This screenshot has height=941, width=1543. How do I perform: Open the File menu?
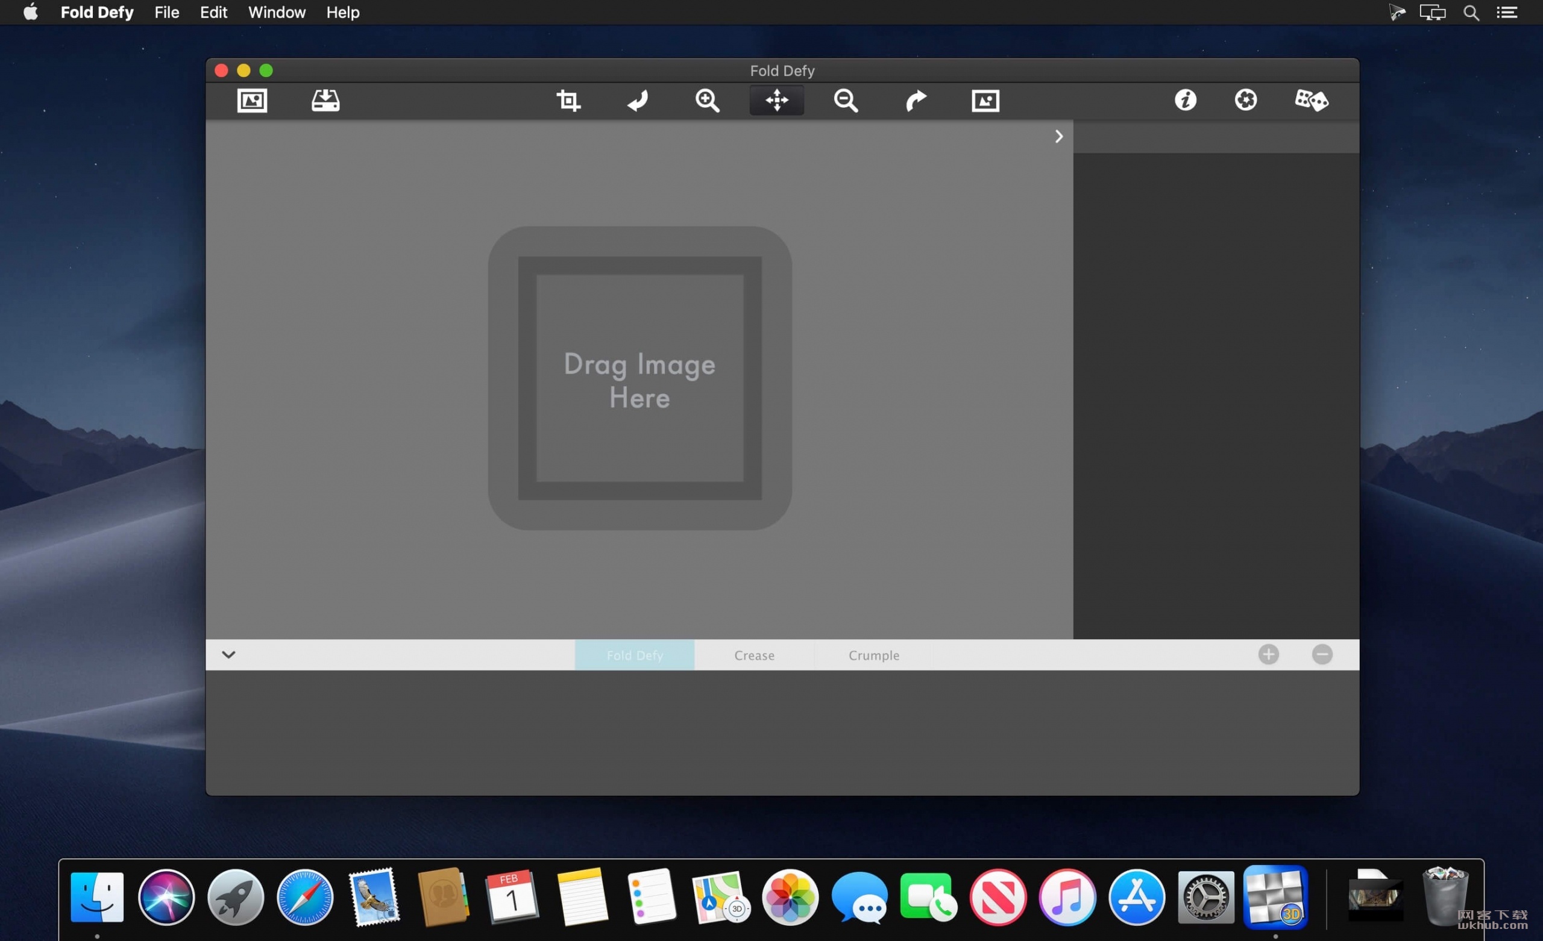pos(166,13)
